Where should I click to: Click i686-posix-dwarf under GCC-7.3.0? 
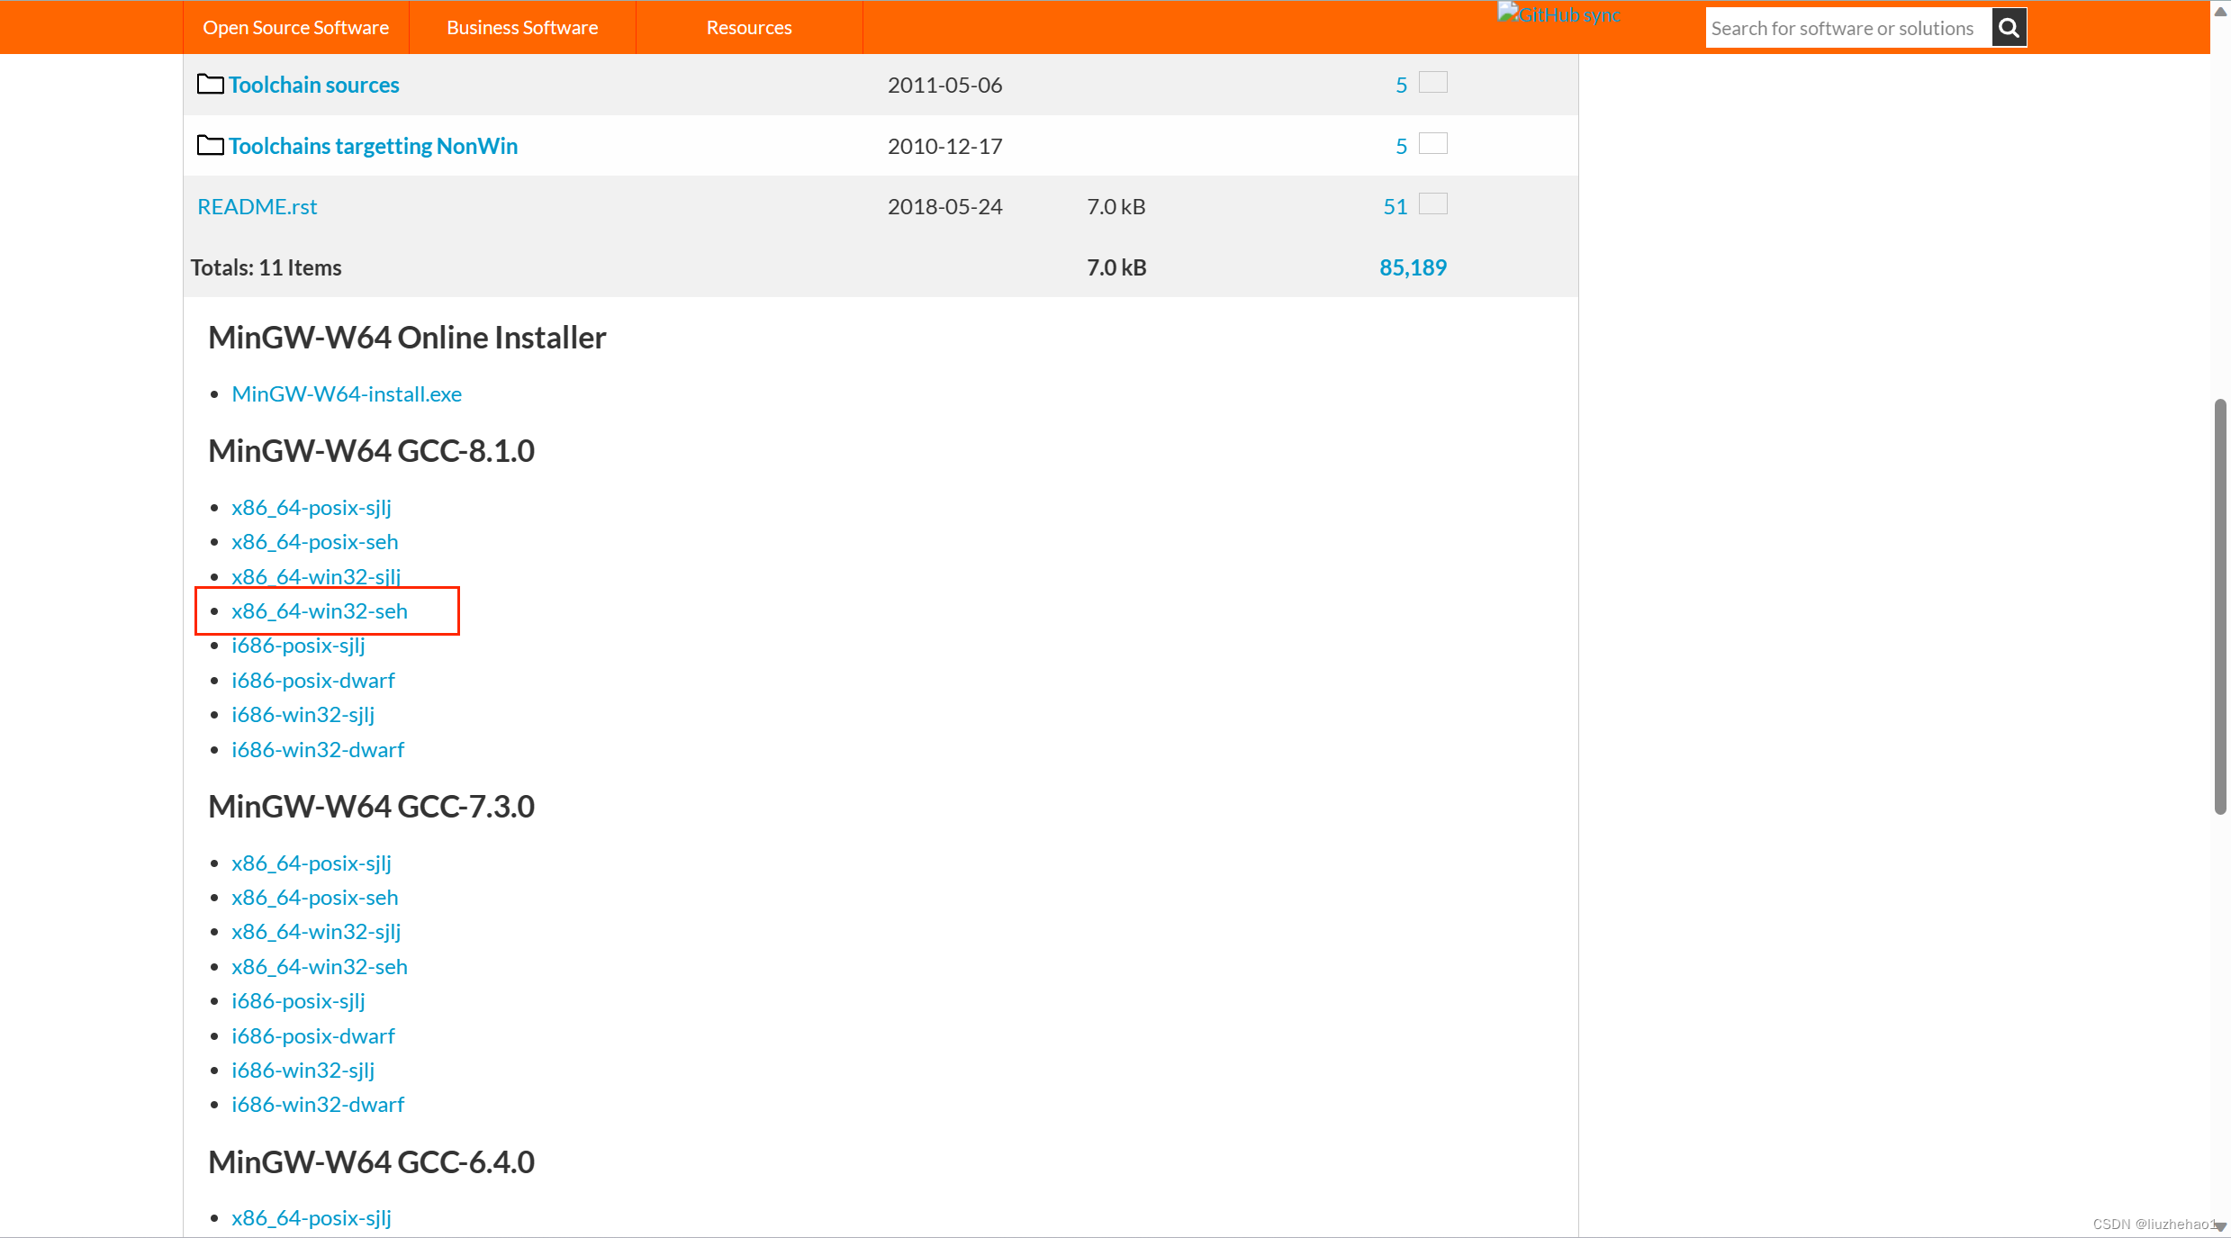(312, 1035)
